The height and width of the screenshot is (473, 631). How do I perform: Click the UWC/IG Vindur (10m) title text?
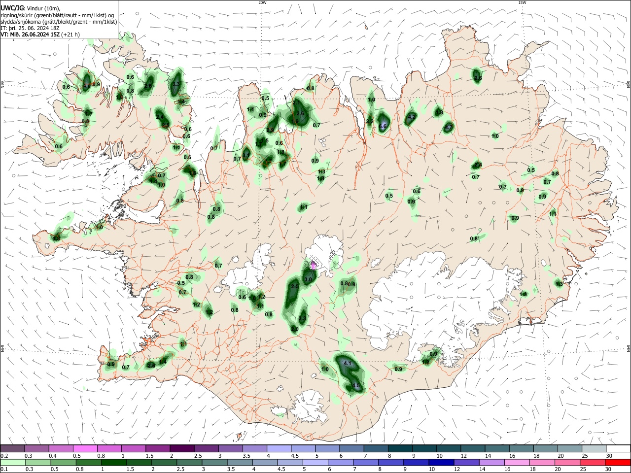31,8
